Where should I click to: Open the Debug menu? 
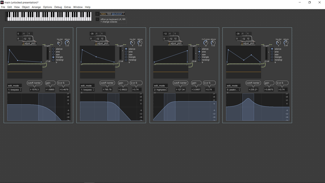pos(58,7)
